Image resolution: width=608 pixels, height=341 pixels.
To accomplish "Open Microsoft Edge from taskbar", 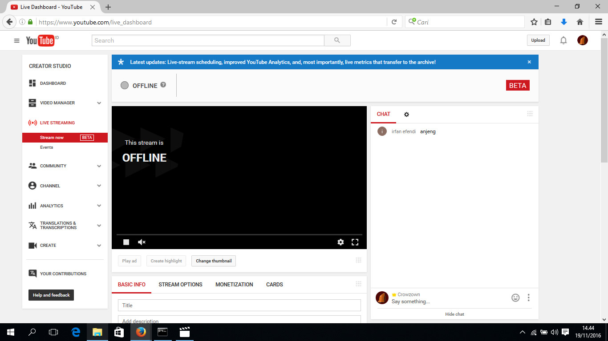I will tap(76, 332).
